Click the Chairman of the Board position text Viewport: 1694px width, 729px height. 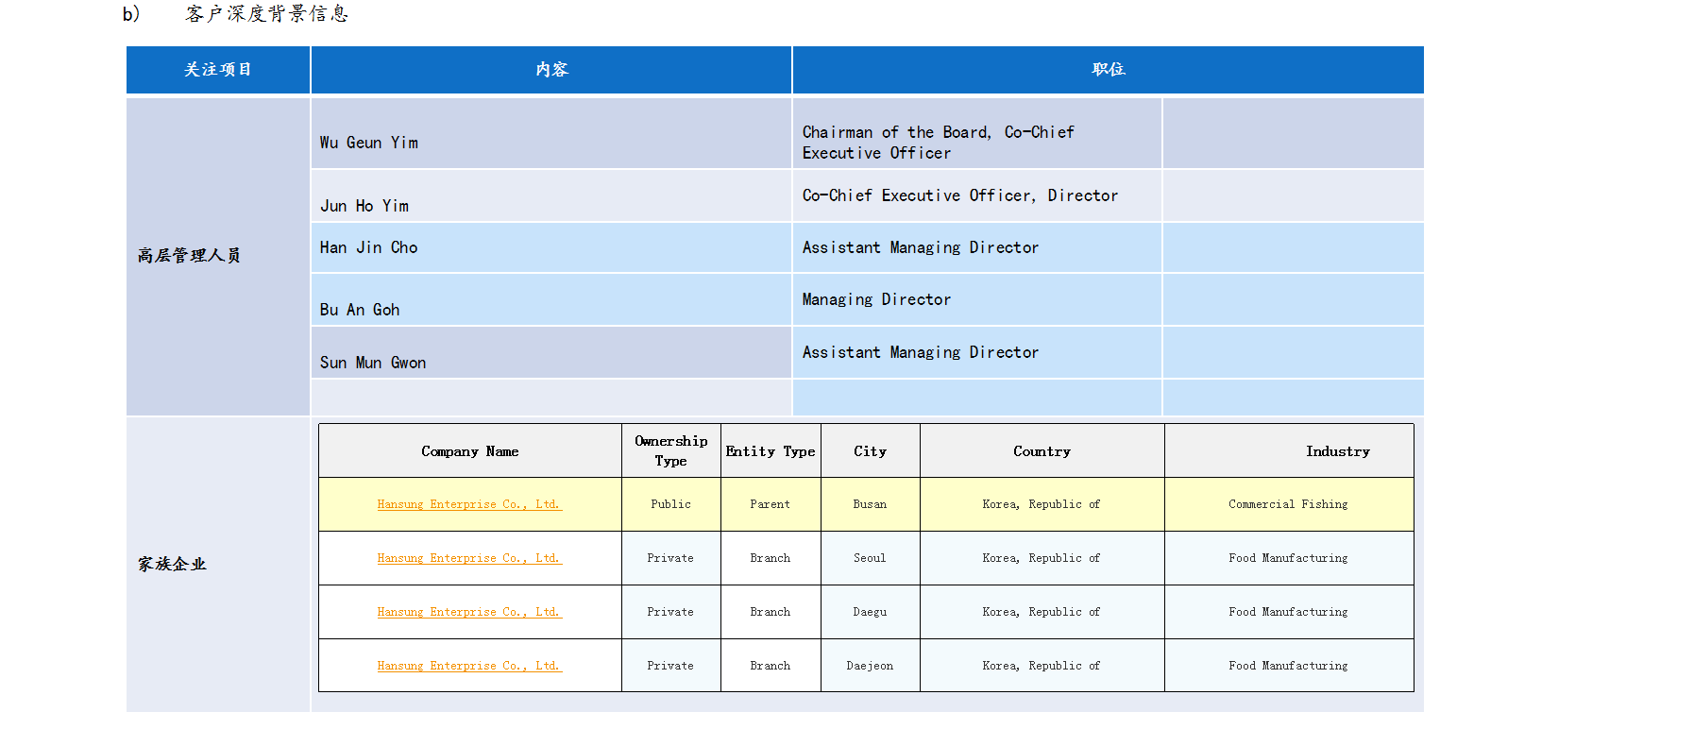click(x=939, y=143)
